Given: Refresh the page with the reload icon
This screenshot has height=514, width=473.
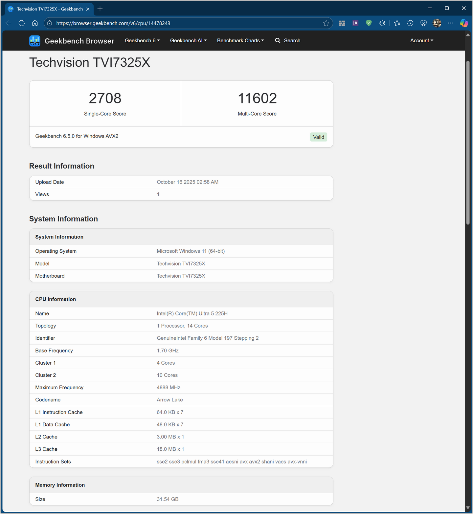Looking at the screenshot, I should [x=22, y=23].
